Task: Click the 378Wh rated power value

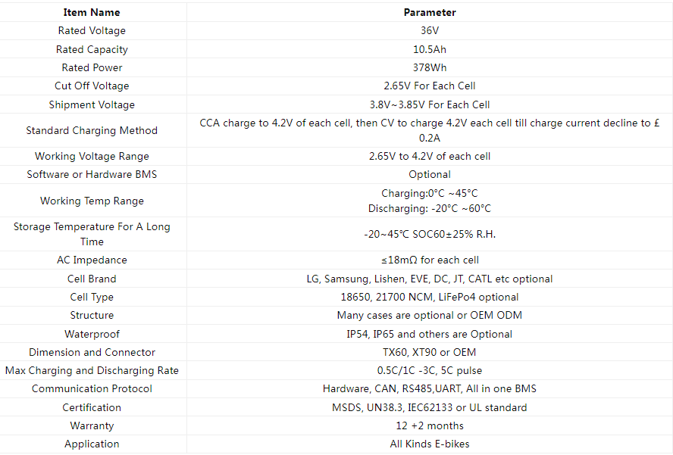Action: click(x=430, y=67)
